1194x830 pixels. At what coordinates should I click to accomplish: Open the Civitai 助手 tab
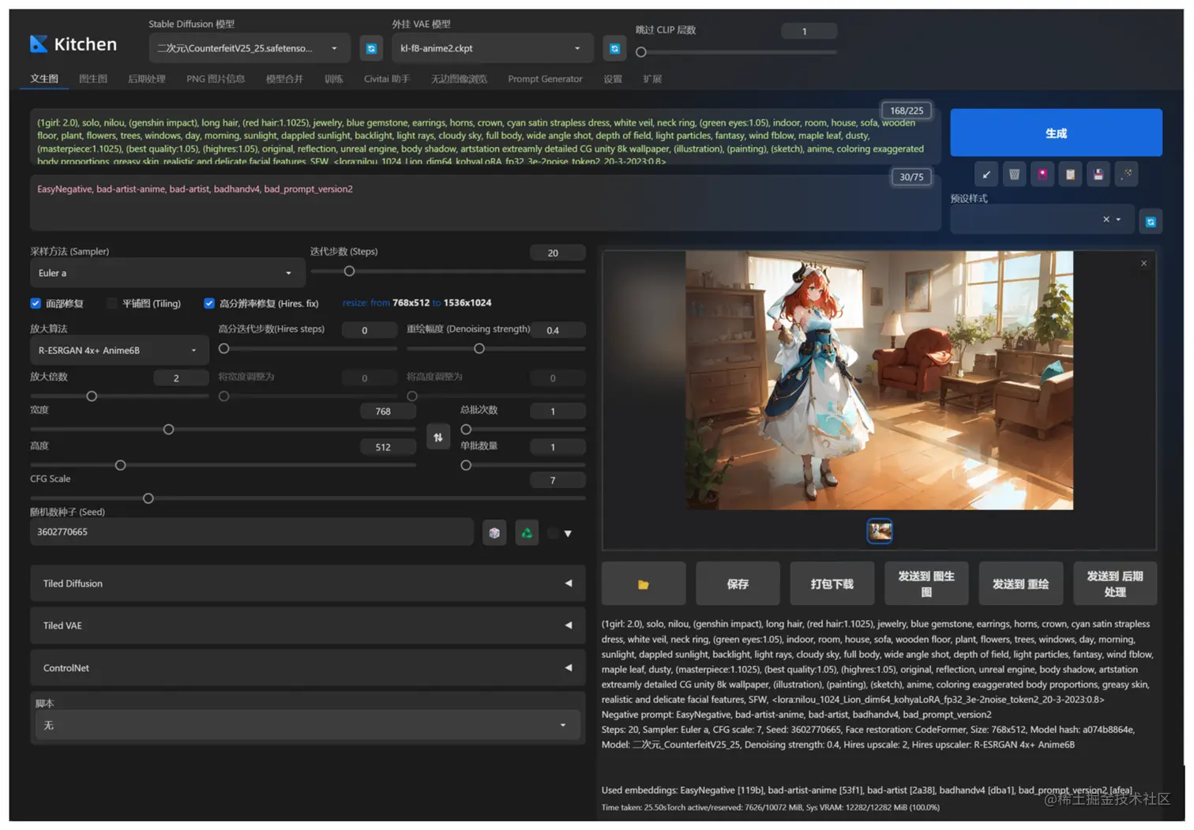pos(387,79)
